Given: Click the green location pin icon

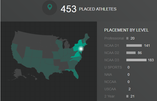Looking at the screenshot, I should coord(50,7).
